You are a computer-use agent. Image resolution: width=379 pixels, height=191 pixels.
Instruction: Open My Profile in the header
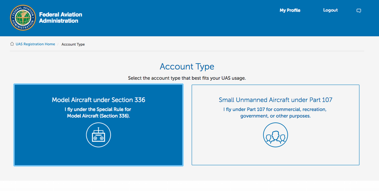click(x=290, y=10)
